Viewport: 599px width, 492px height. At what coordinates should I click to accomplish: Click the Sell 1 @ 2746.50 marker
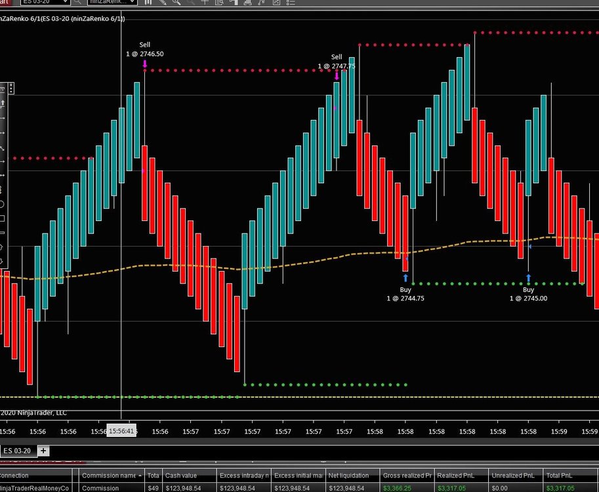click(144, 64)
